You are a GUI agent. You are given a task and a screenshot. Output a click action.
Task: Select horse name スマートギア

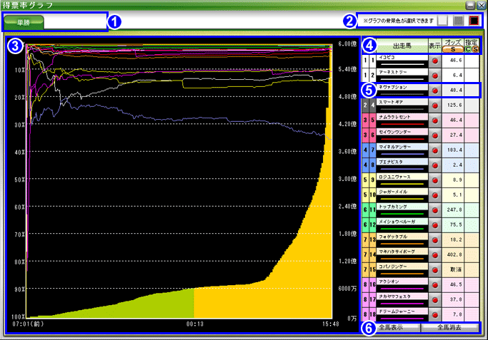coord(391,102)
